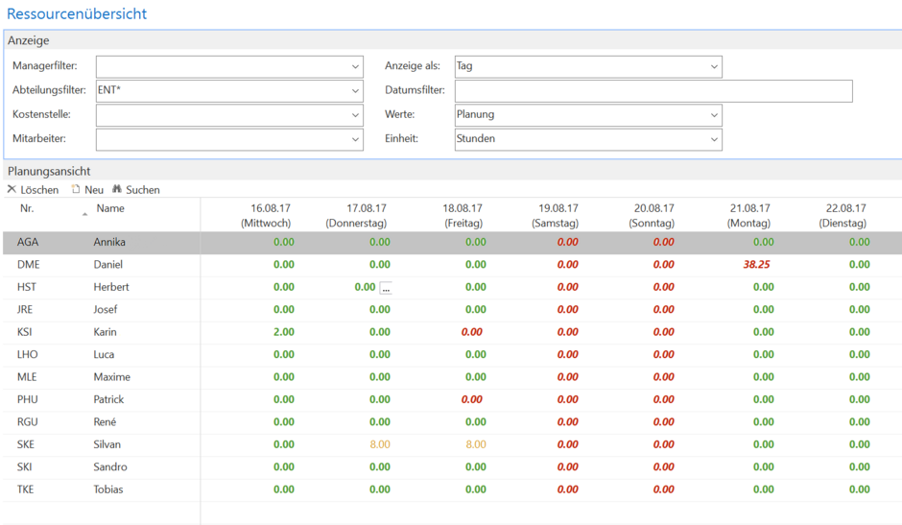Click the 20.08.17 (Sonntag) column header
Image resolution: width=902 pixels, height=525 pixels.
653,215
